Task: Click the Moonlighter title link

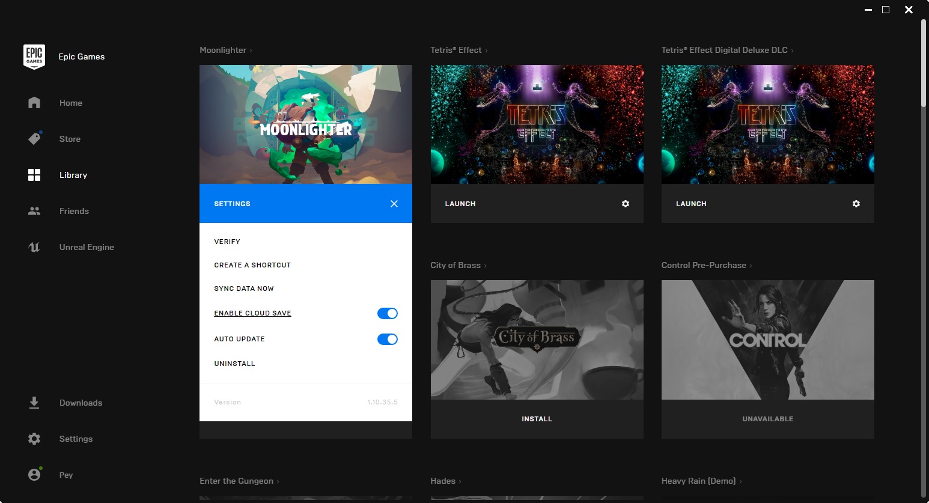Action: tap(223, 50)
